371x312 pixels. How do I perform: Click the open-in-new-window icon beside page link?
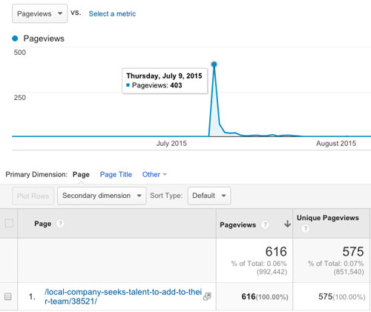click(x=207, y=296)
